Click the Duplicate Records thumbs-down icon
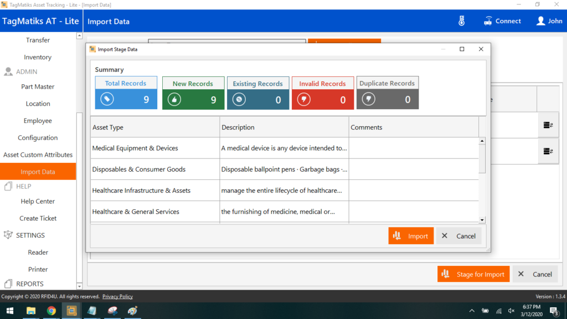567x319 pixels. point(368,99)
